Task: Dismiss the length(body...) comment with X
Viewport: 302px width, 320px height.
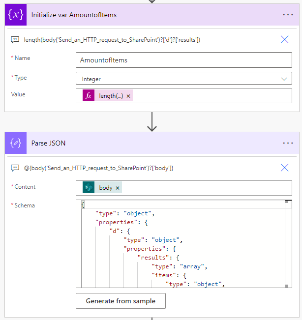Action: tap(284, 39)
